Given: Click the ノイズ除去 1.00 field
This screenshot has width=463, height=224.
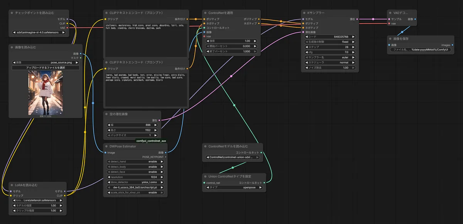Looking at the screenshot, I should [x=330, y=68].
